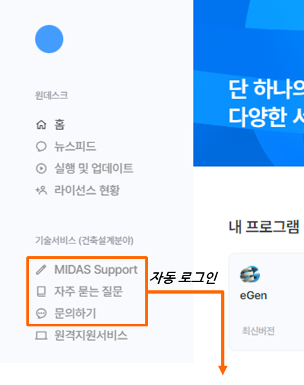This screenshot has height=385, width=304.
Task: Click the pencil icon beside MIDAS Support
Action: tap(41, 269)
